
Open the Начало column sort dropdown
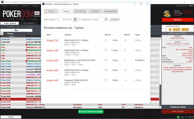(24, 36)
